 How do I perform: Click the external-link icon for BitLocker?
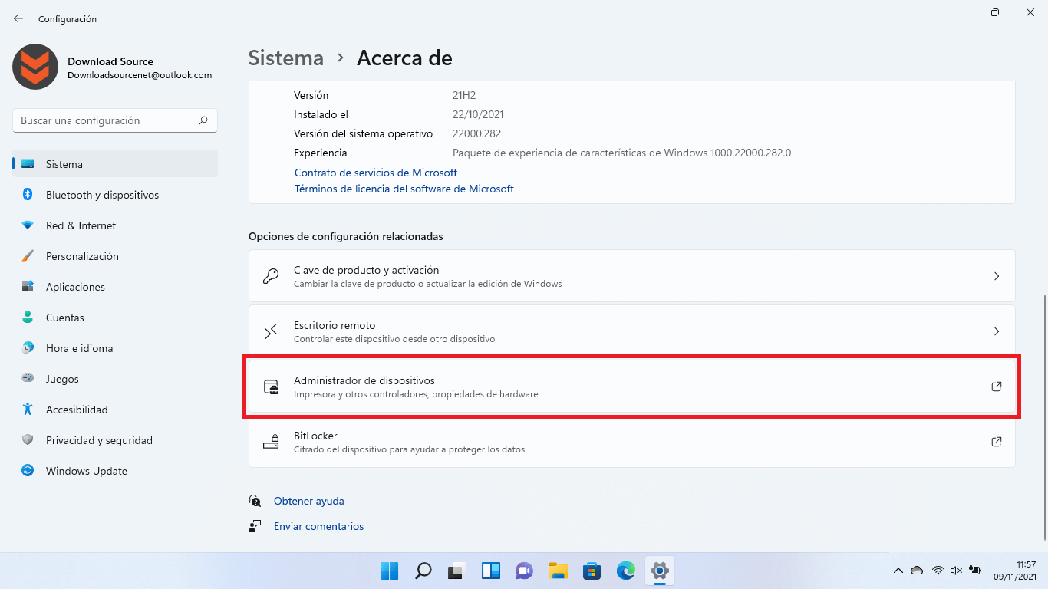click(997, 442)
